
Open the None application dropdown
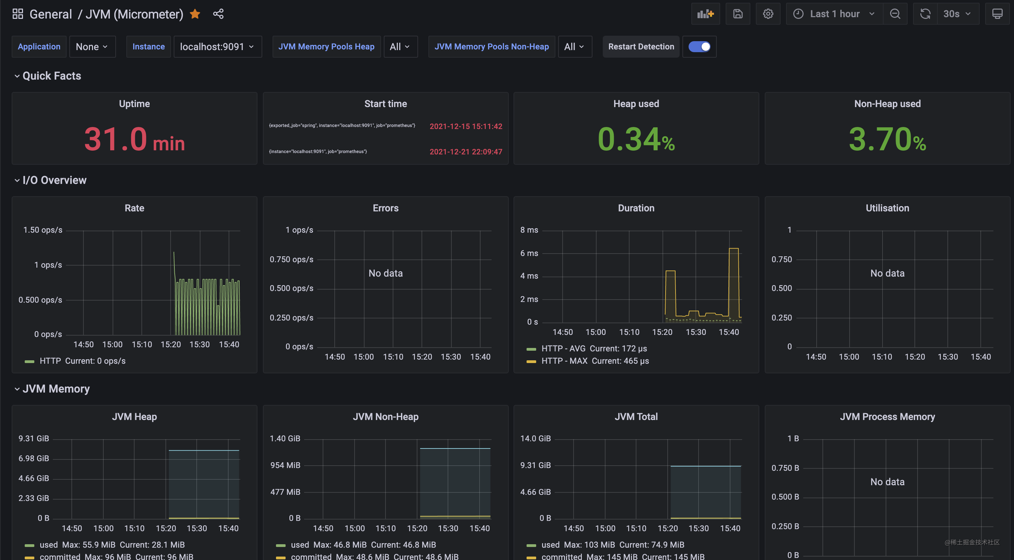click(x=92, y=46)
